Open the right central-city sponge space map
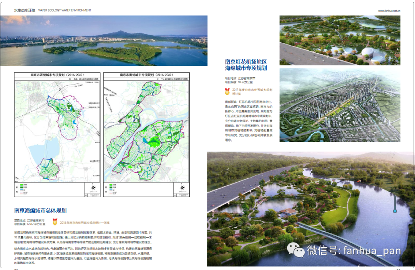This screenshot has height=270, width=415. coord(147,135)
